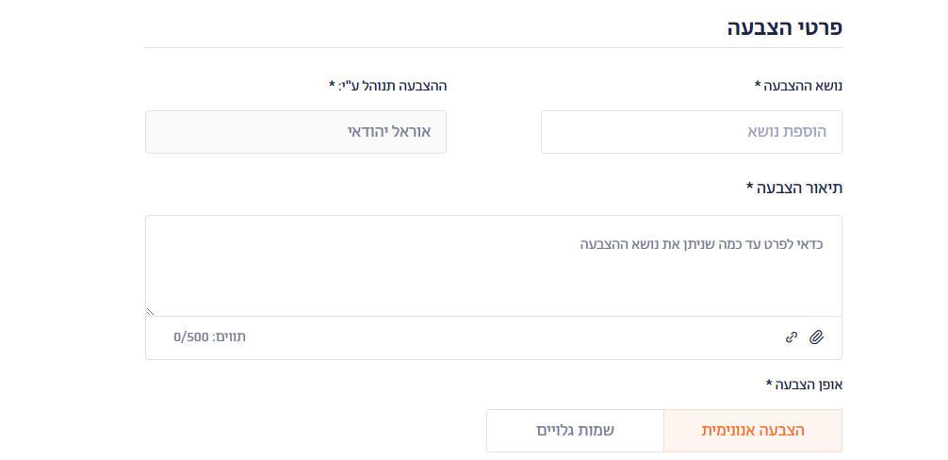Click into the vote description textarea
Image resolution: width=948 pixels, height=460 pixels.
click(x=494, y=266)
